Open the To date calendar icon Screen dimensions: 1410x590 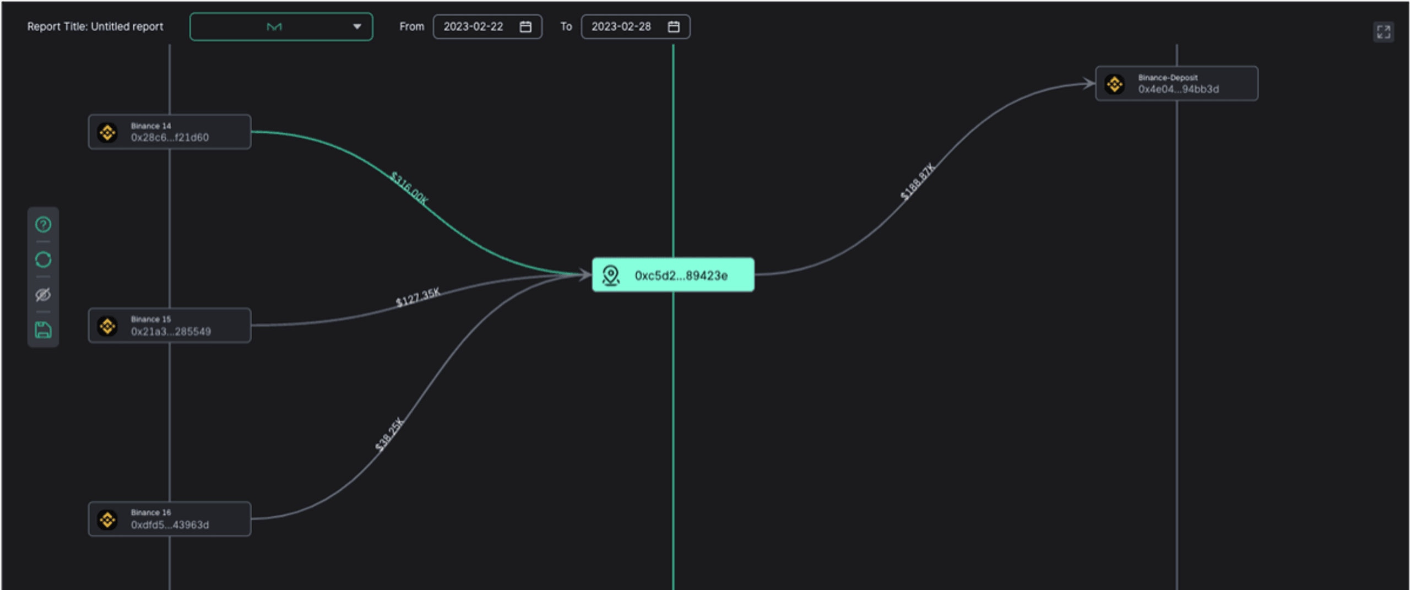click(x=674, y=26)
